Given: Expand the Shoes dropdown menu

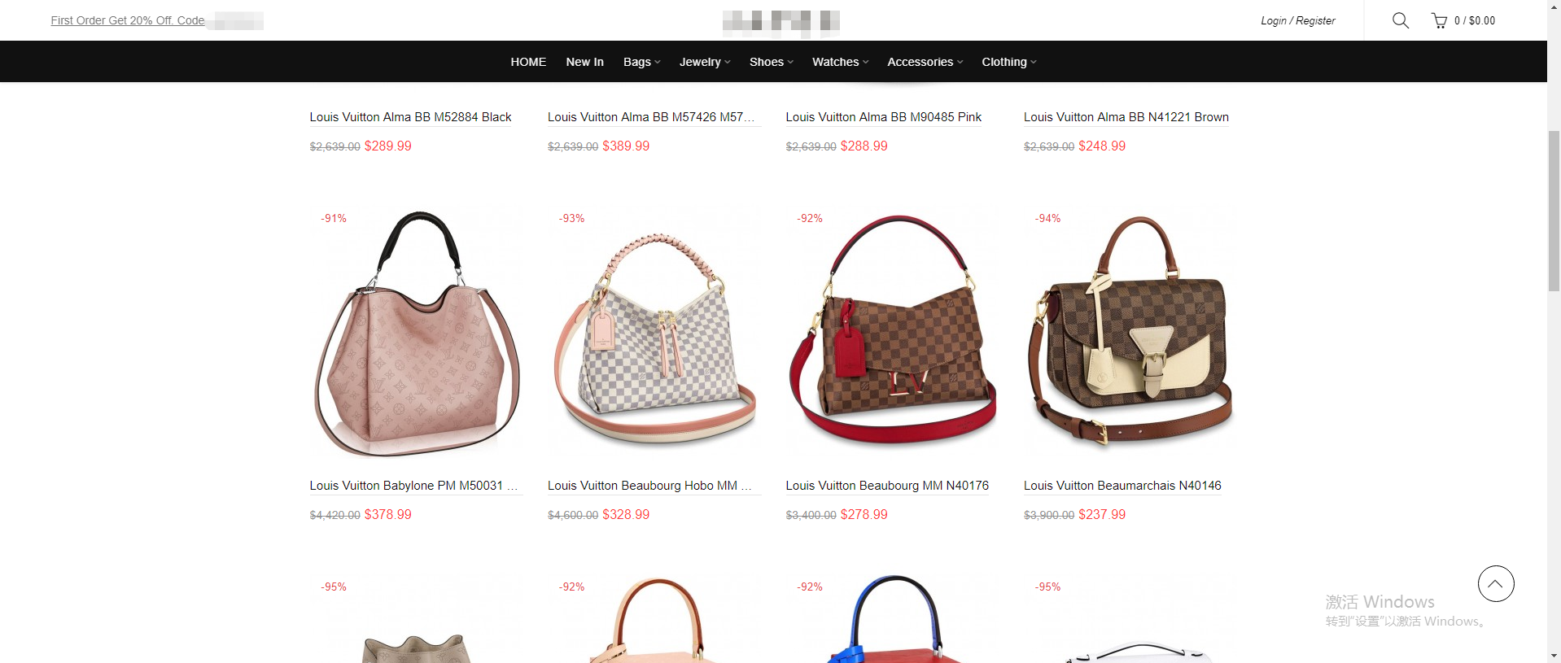Looking at the screenshot, I should [x=771, y=62].
